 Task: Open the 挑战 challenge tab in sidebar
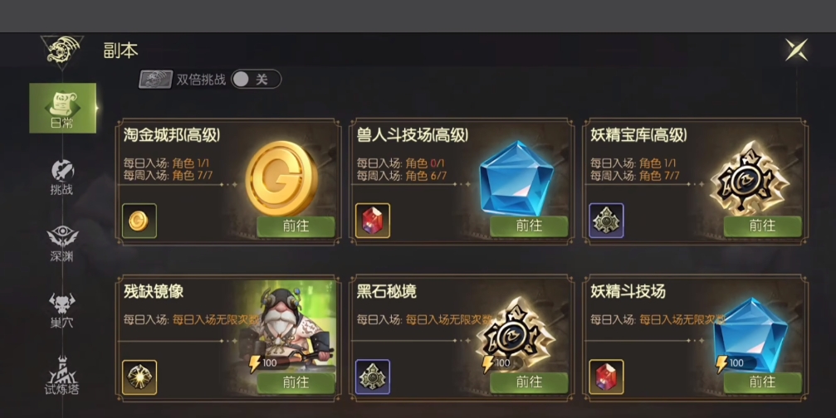pos(62,177)
